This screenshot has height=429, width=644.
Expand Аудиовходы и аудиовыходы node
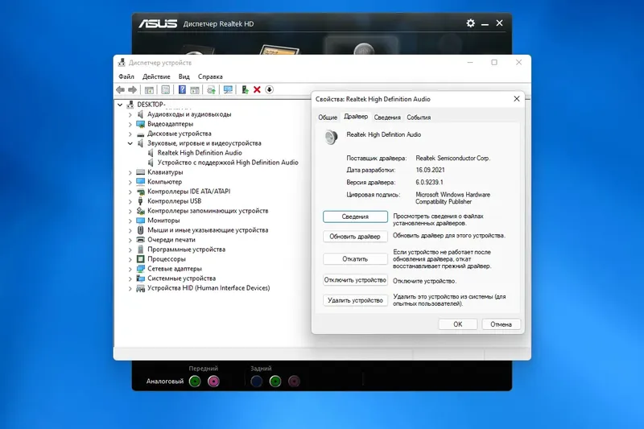point(130,114)
